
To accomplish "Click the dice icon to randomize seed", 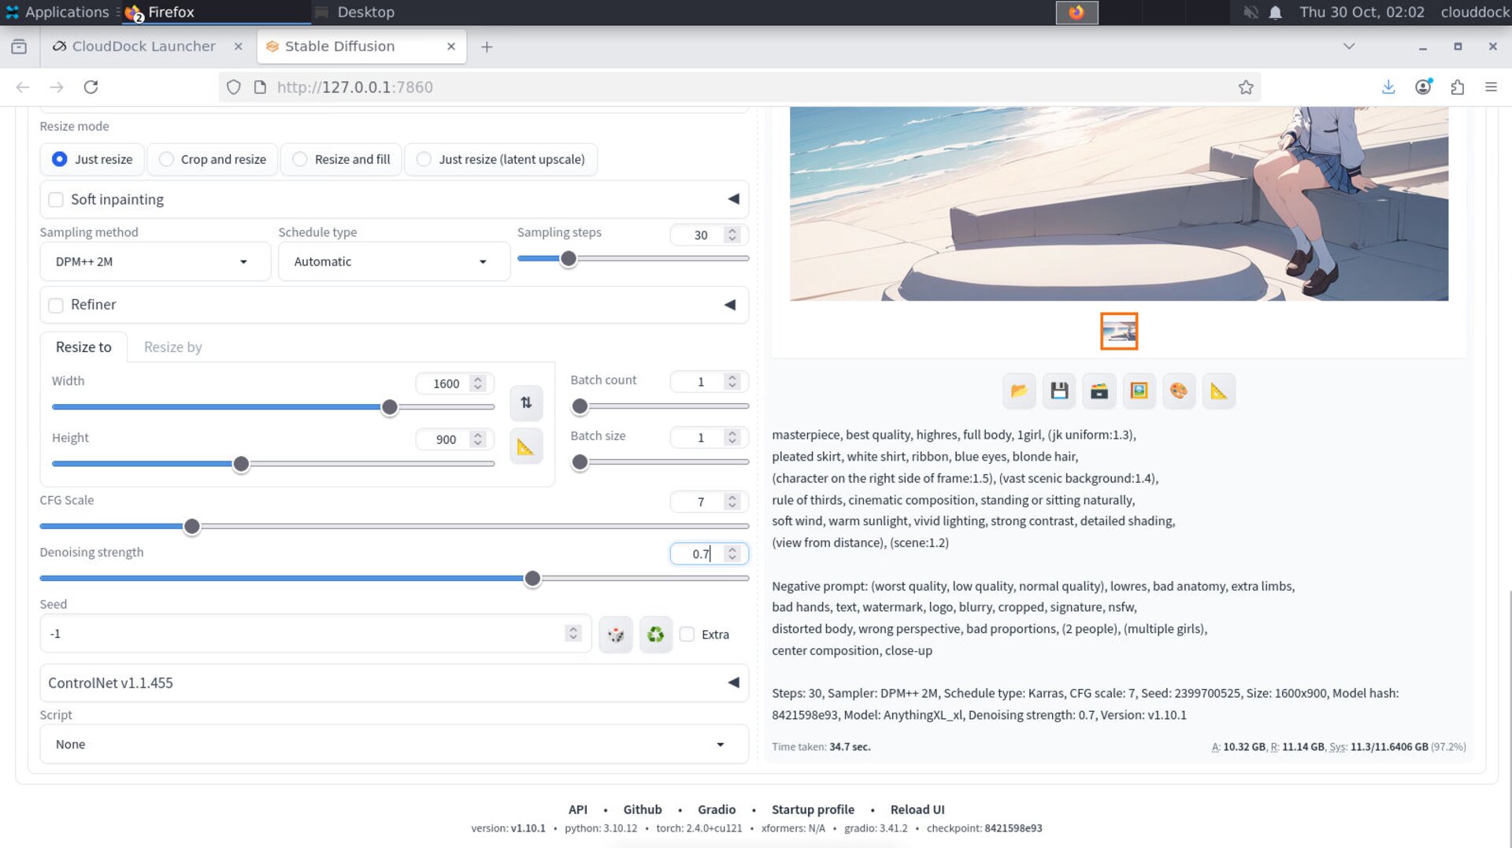I will click(616, 635).
